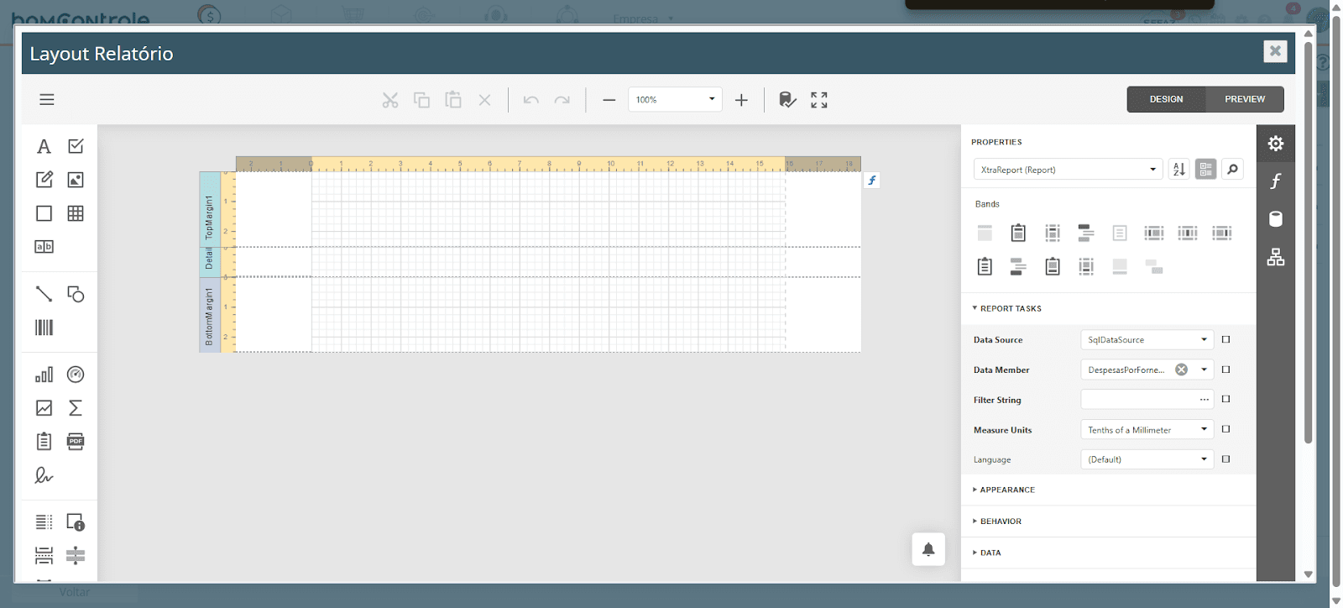Sort properties alphabetically
The width and height of the screenshot is (1343, 608).
tap(1179, 170)
